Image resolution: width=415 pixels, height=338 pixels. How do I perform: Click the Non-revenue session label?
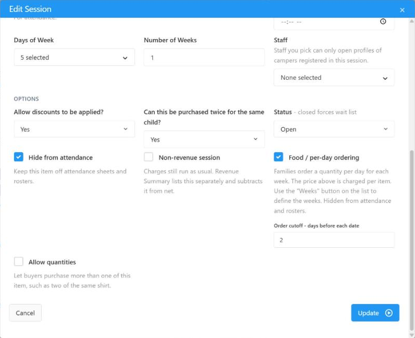point(189,158)
